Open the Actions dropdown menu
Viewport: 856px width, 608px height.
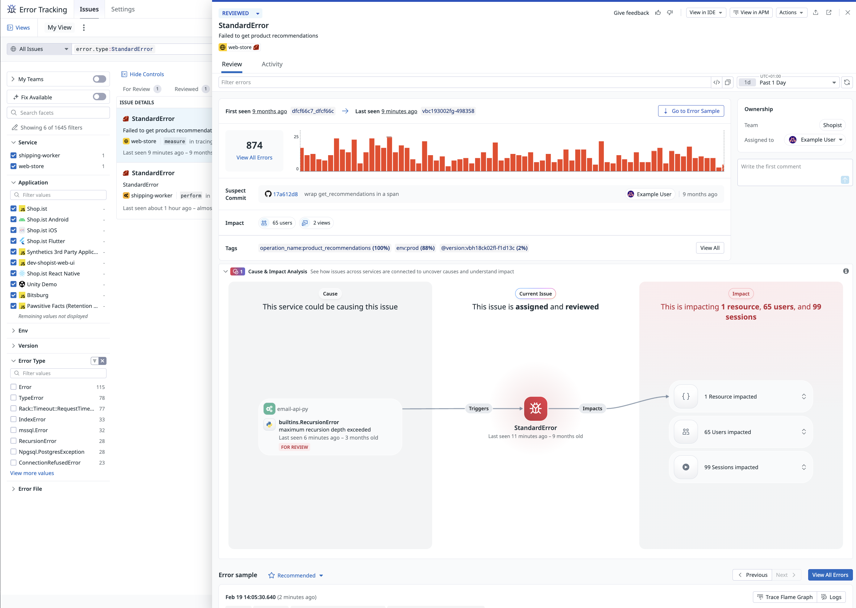point(791,13)
